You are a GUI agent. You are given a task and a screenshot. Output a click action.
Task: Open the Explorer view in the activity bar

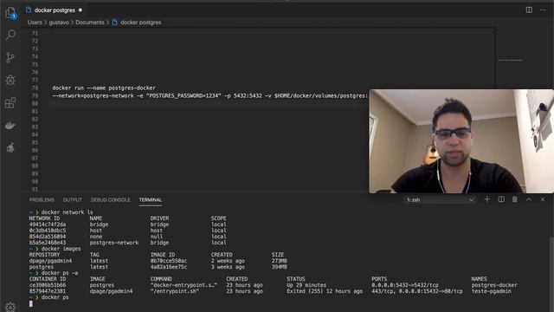click(x=10, y=13)
